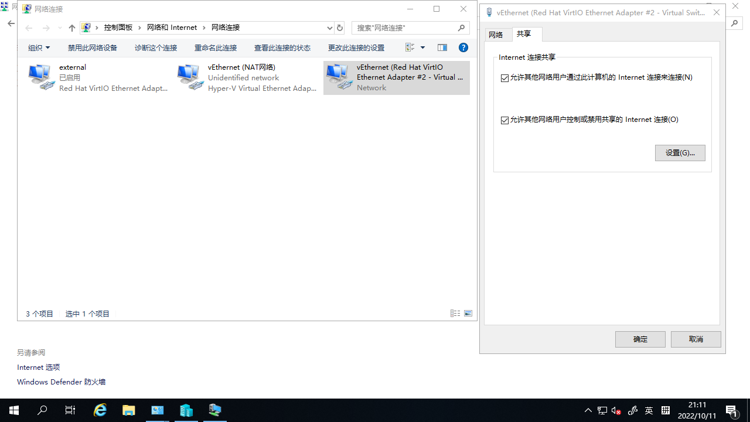Open the network connections taskbar icon
This screenshot has width=750, height=422.
[215, 410]
